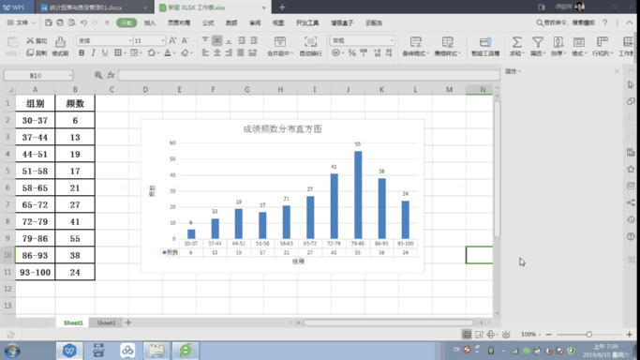Click the zoom slider handle
This screenshot has width=640, height=360.
pos(589,335)
